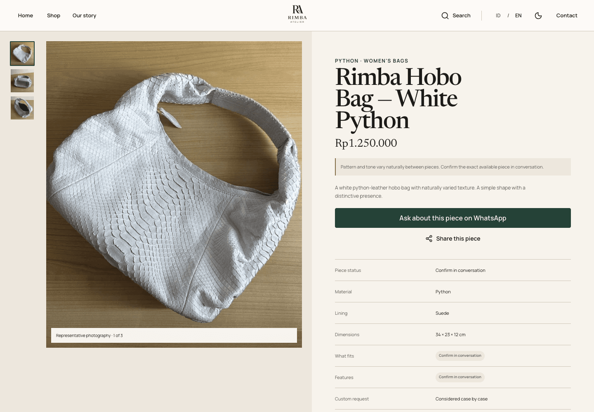
Task: Go to the Home page
Action: pos(26,16)
